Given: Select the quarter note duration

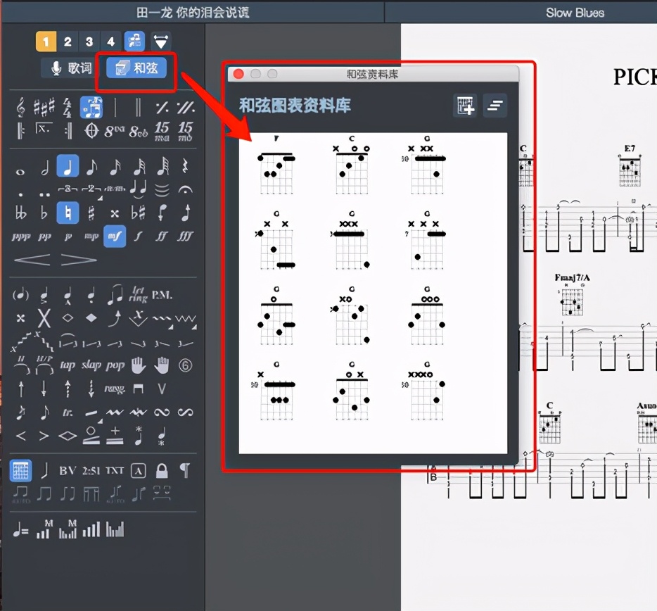Looking at the screenshot, I should point(68,166).
